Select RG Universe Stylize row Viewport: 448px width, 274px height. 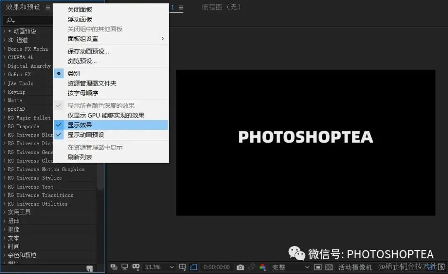tap(49, 178)
